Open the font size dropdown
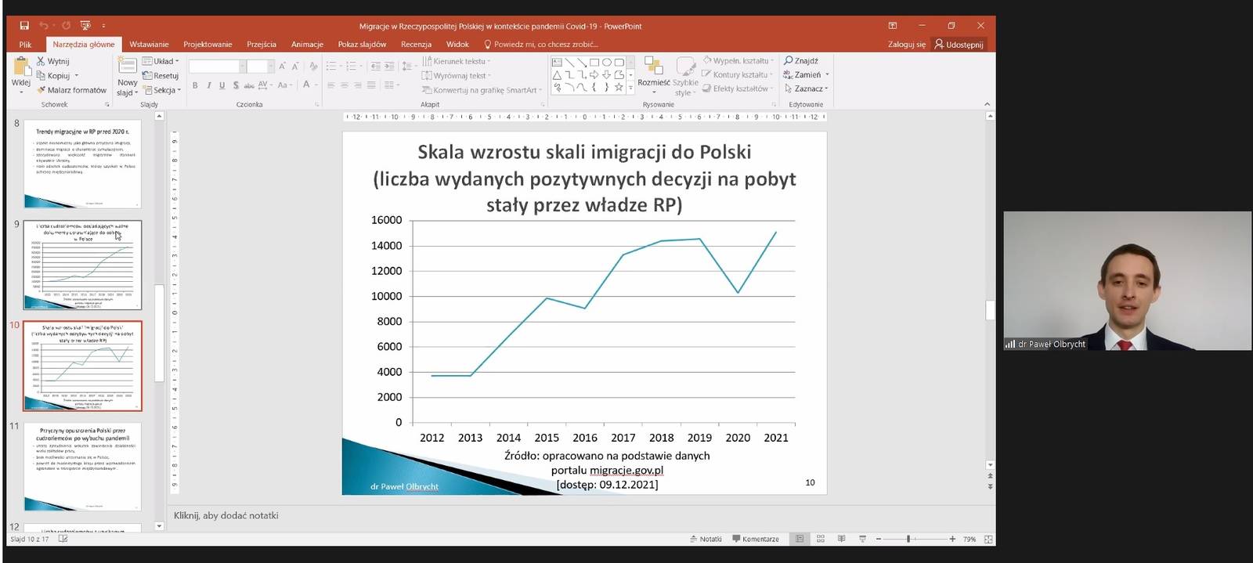1253x563 pixels. pos(271,67)
